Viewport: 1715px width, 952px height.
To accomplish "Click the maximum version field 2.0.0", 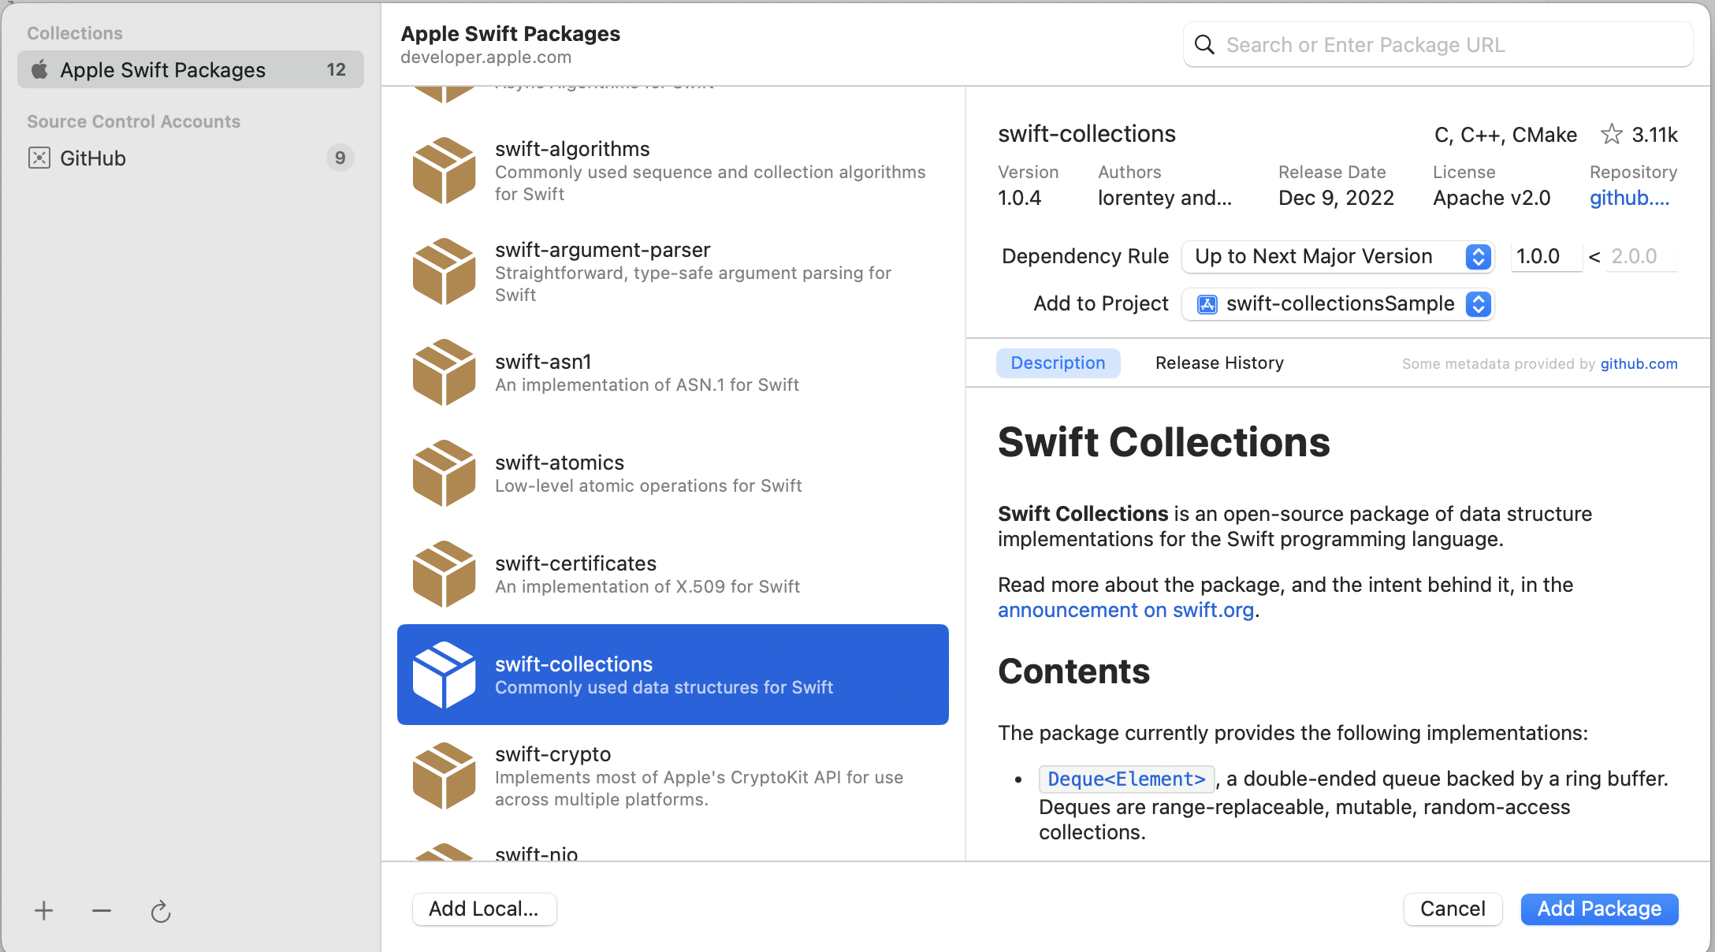I will pos(1641,257).
